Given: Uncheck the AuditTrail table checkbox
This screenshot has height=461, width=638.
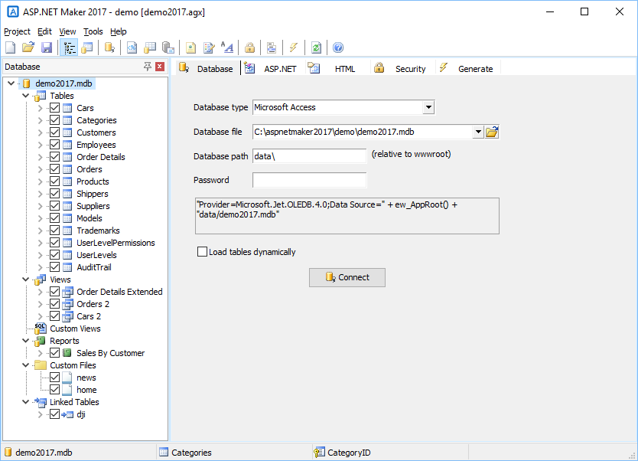Looking at the screenshot, I should pyautogui.click(x=54, y=267).
